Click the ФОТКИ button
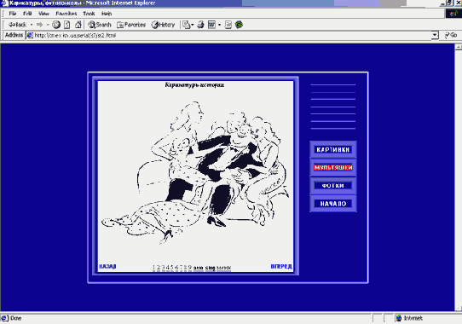Screen dimensions: 462x324 [333, 185]
